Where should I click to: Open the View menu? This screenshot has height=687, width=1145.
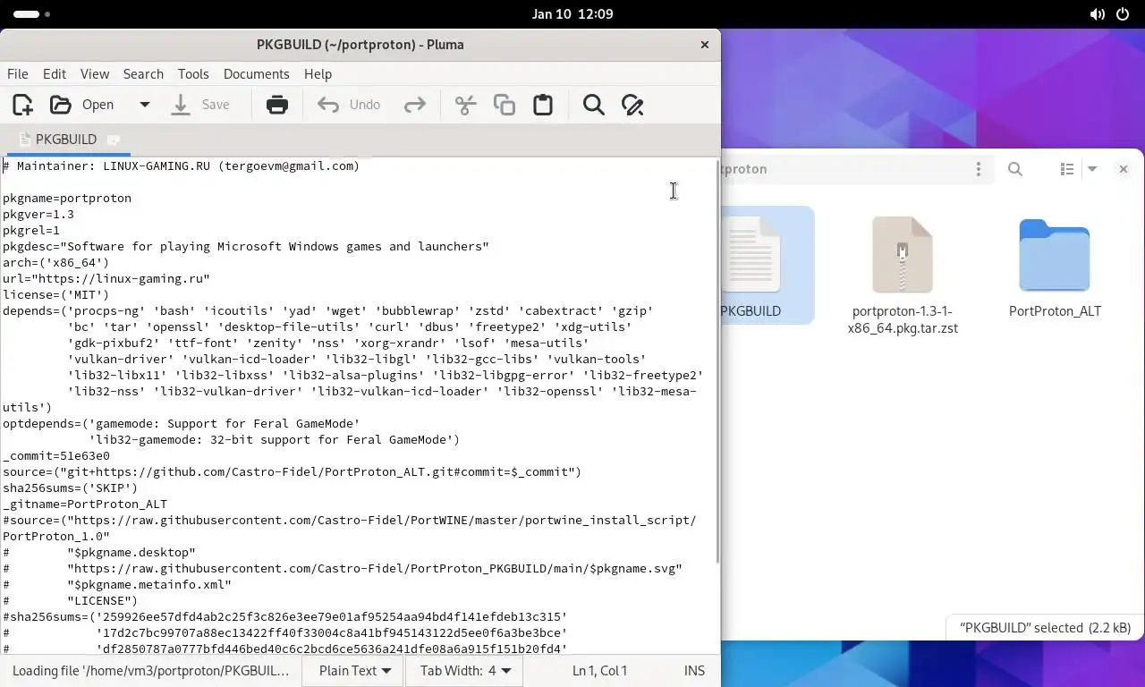(94, 74)
